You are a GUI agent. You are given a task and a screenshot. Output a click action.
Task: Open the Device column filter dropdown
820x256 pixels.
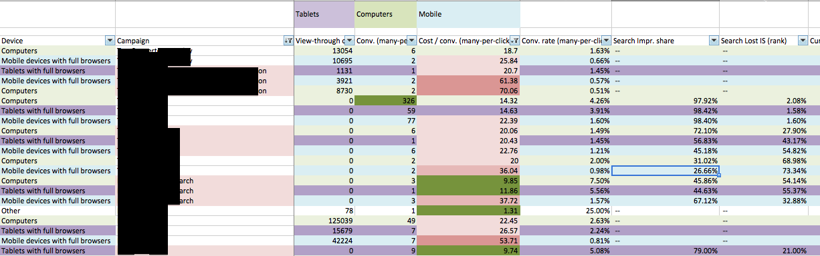[110, 41]
